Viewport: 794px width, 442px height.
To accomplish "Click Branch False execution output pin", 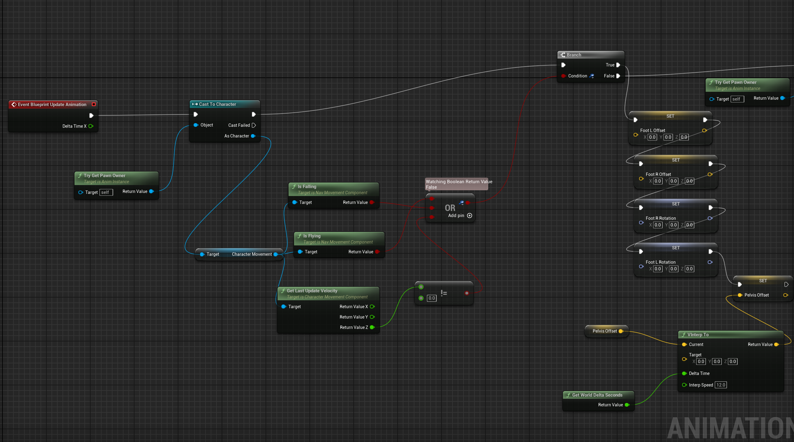I will pyautogui.click(x=618, y=76).
